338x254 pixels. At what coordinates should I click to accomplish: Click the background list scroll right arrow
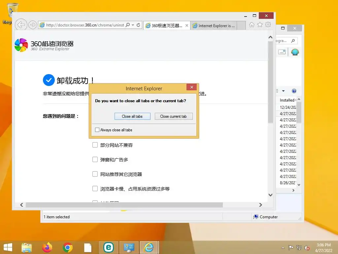pyautogui.click(x=293, y=190)
